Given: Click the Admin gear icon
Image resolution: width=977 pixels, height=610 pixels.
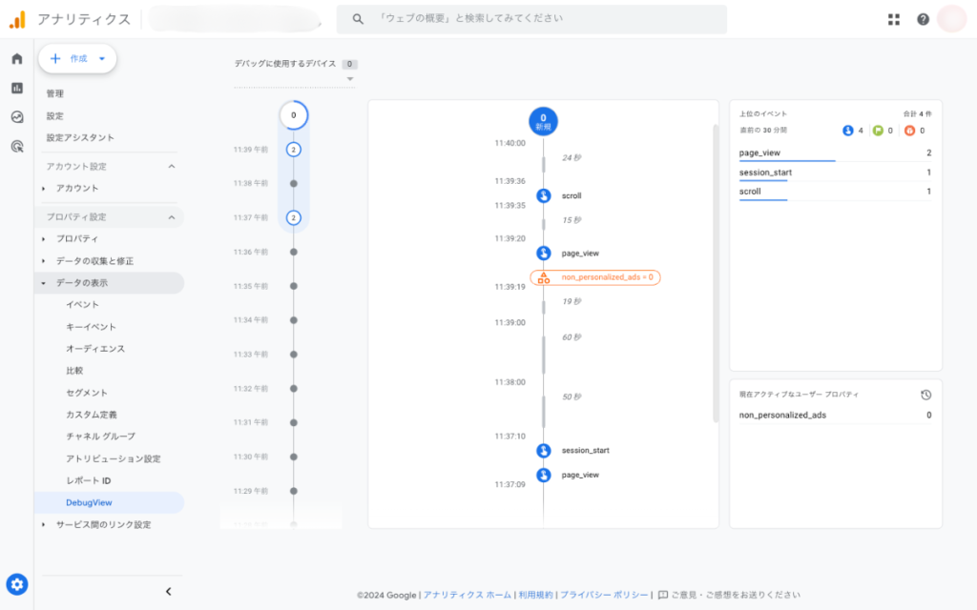Looking at the screenshot, I should click(17, 584).
